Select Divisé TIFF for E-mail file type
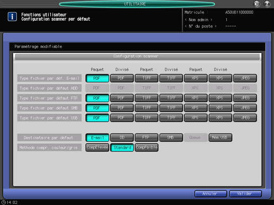The height and width of the screenshot is (205, 274). pos(171,78)
